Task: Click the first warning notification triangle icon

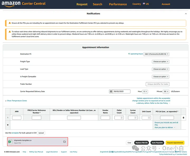Action: pos(10,23)
